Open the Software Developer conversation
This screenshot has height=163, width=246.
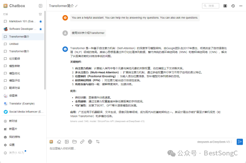(x=23, y=29)
